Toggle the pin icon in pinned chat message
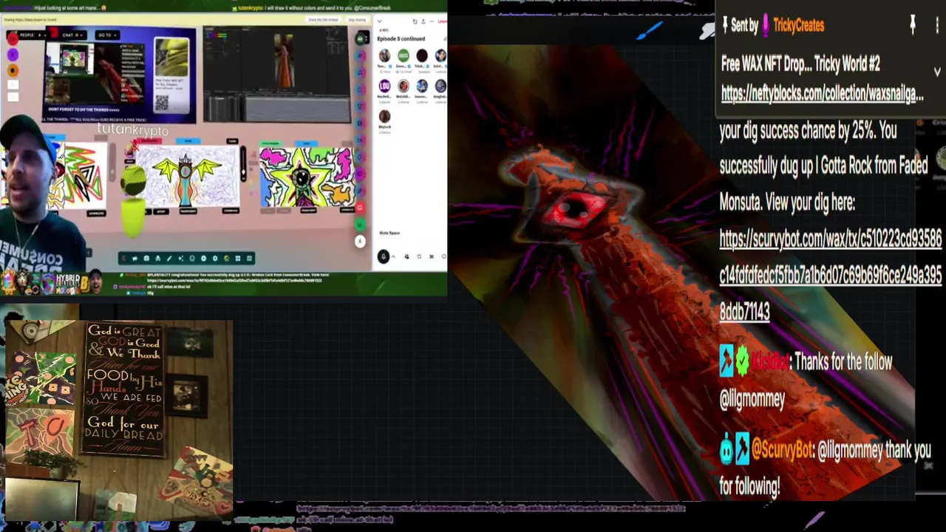The image size is (946, 532). click(x=913, y=24)
